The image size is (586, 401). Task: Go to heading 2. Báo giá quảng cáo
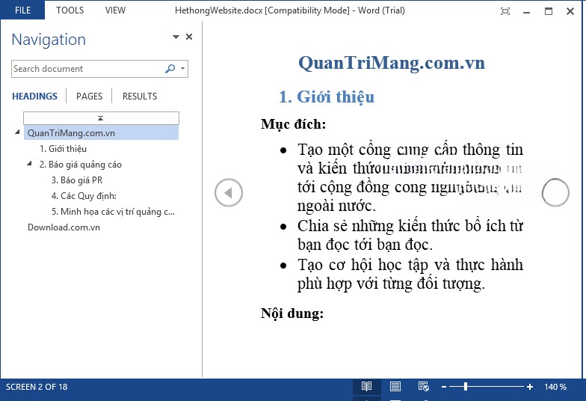click(81, 165)
